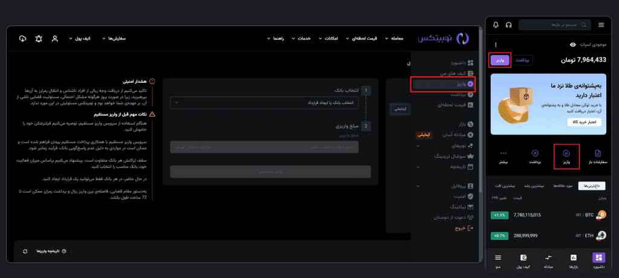Click the user profile icon in top bar
Viewport: 619px width, 278px height.
55,39
